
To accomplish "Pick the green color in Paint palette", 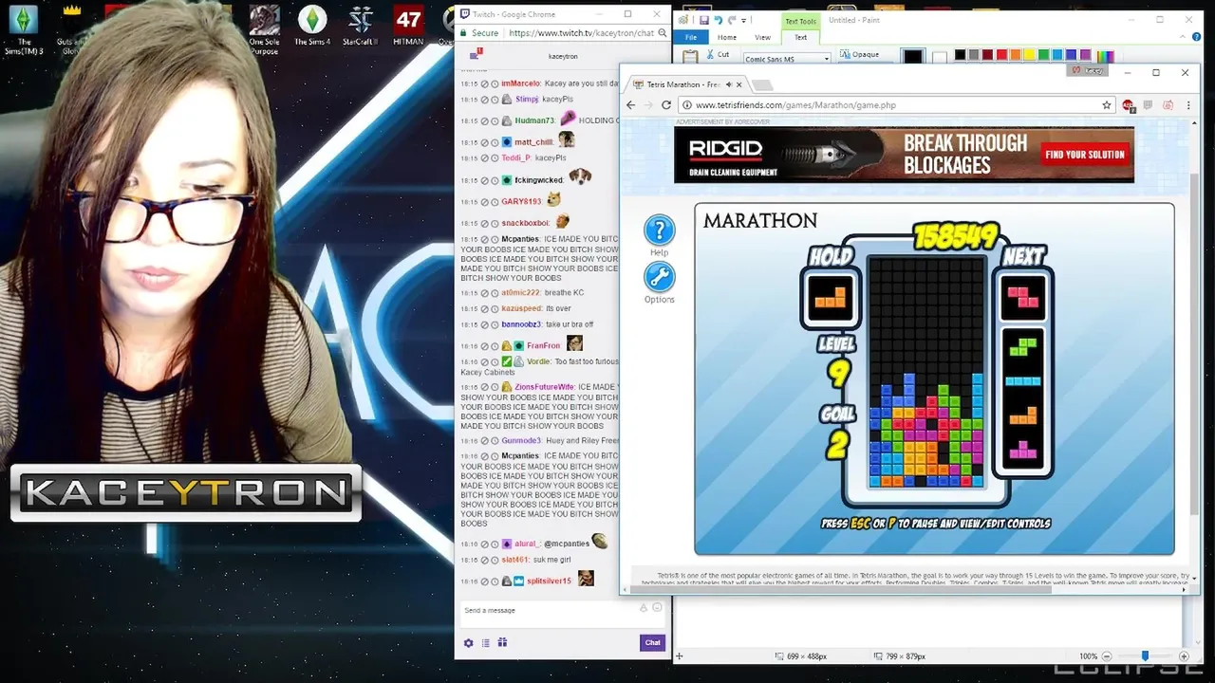I will (x=1043, y=55).
